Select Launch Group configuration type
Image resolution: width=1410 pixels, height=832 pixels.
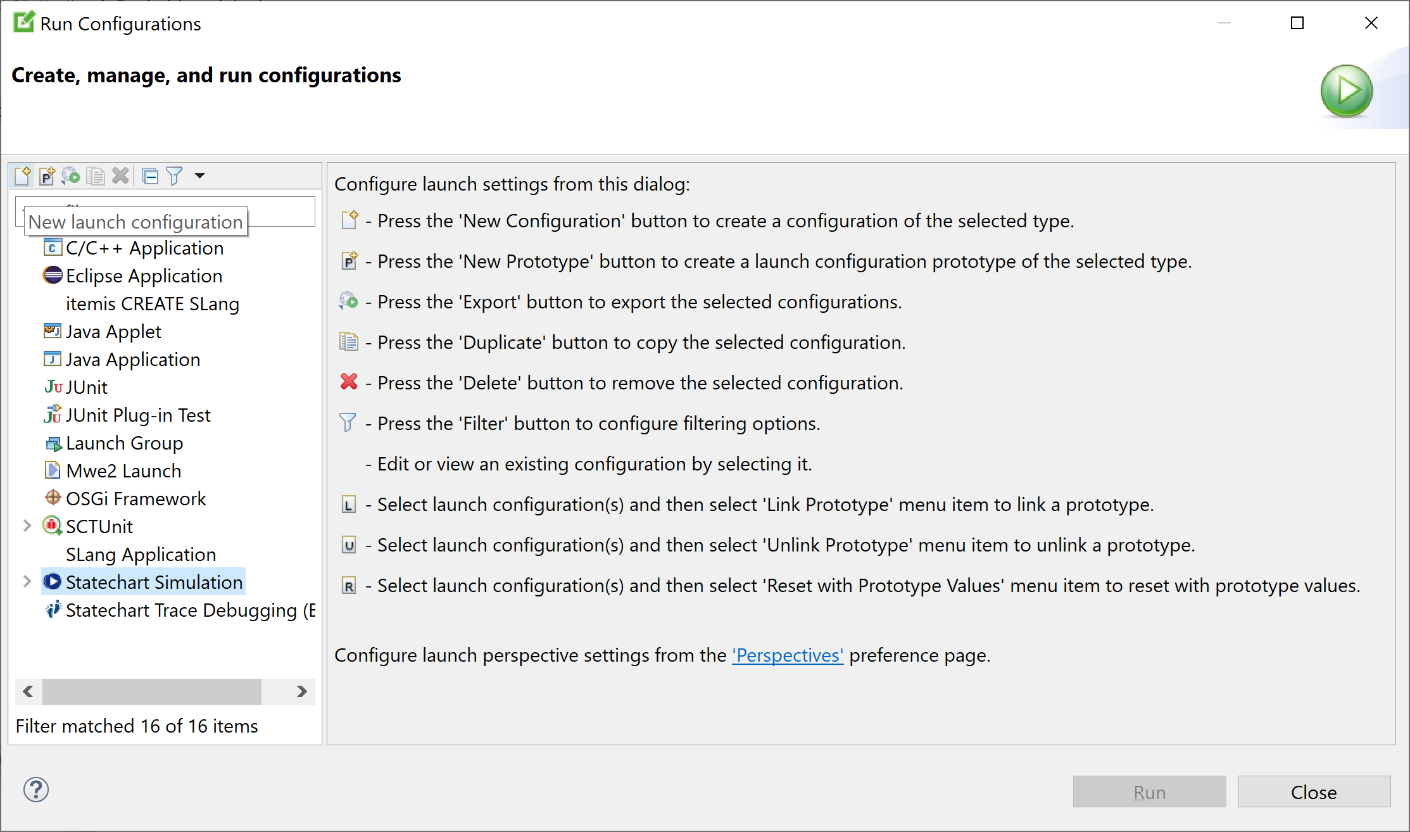coord(124,443)
